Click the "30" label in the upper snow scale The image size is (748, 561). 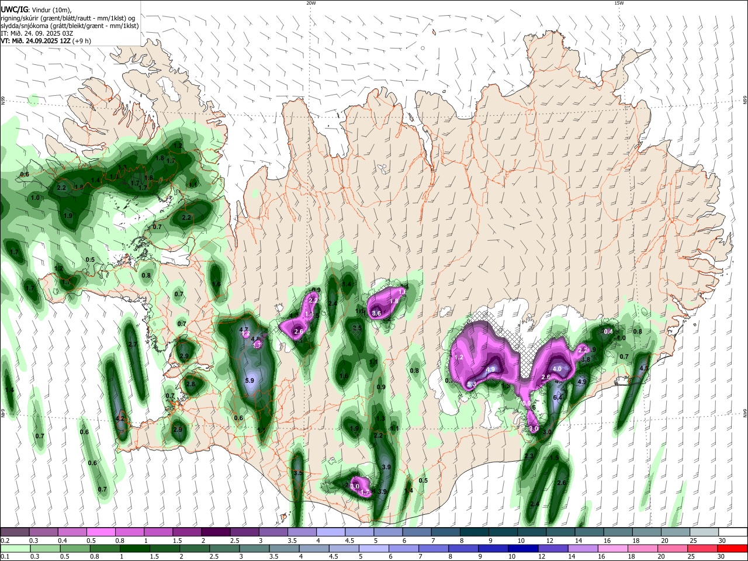pyautogui.click(x=722, y=541)
